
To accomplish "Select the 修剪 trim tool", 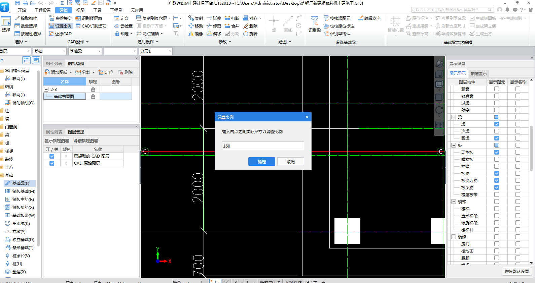I will point(214,26).
